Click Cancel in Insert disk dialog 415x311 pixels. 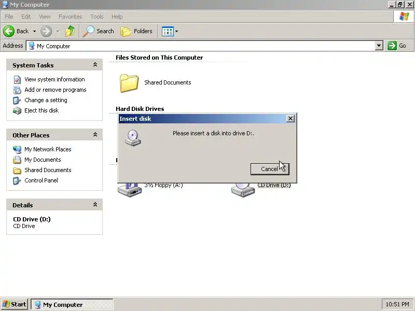click(x=270, y=169)
